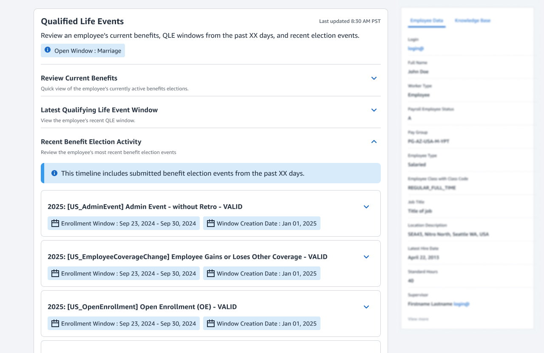Click View more in employee panel

pos(418,319)
